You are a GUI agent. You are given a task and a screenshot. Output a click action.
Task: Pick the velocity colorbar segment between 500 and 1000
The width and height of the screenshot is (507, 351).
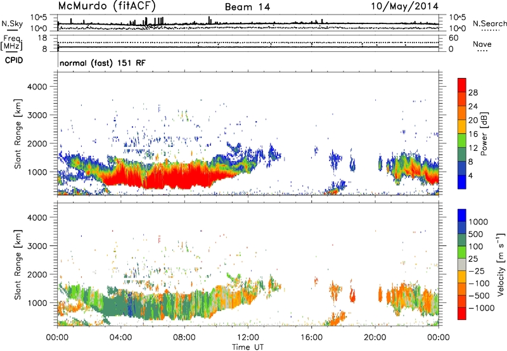462,227
